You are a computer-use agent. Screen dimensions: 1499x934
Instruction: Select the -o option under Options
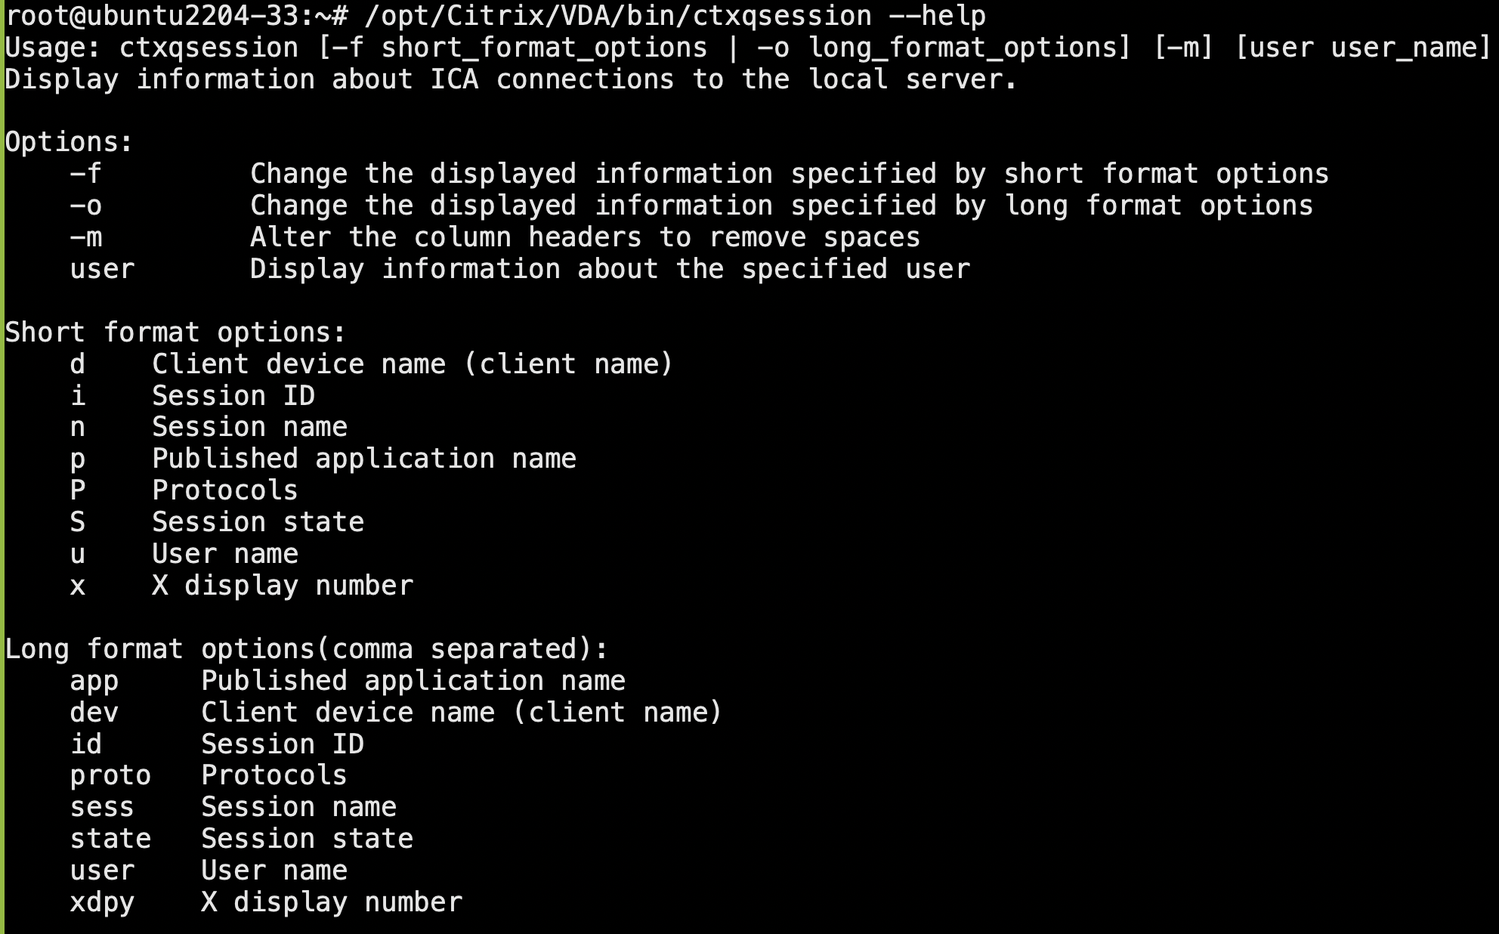pyautogui.click(x=85, y=206)
